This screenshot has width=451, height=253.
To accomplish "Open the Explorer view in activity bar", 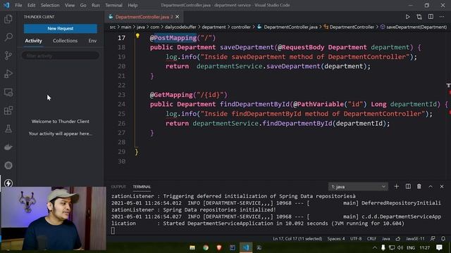I will 8,19.
